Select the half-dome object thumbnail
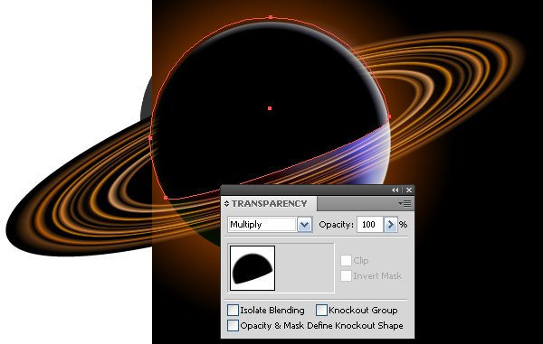This screenshot has width=543, height=344. (252, 268)
